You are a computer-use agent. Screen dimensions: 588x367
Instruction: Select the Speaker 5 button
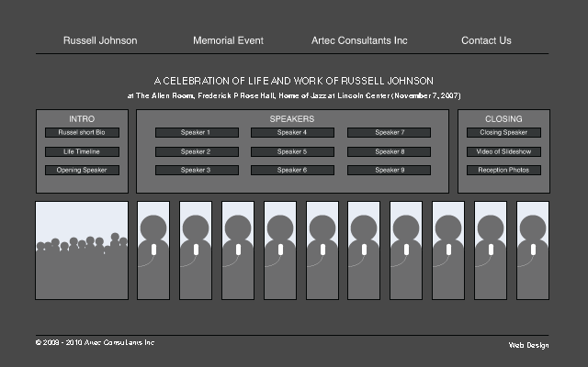pyautogui.click(x=292, y=151)
